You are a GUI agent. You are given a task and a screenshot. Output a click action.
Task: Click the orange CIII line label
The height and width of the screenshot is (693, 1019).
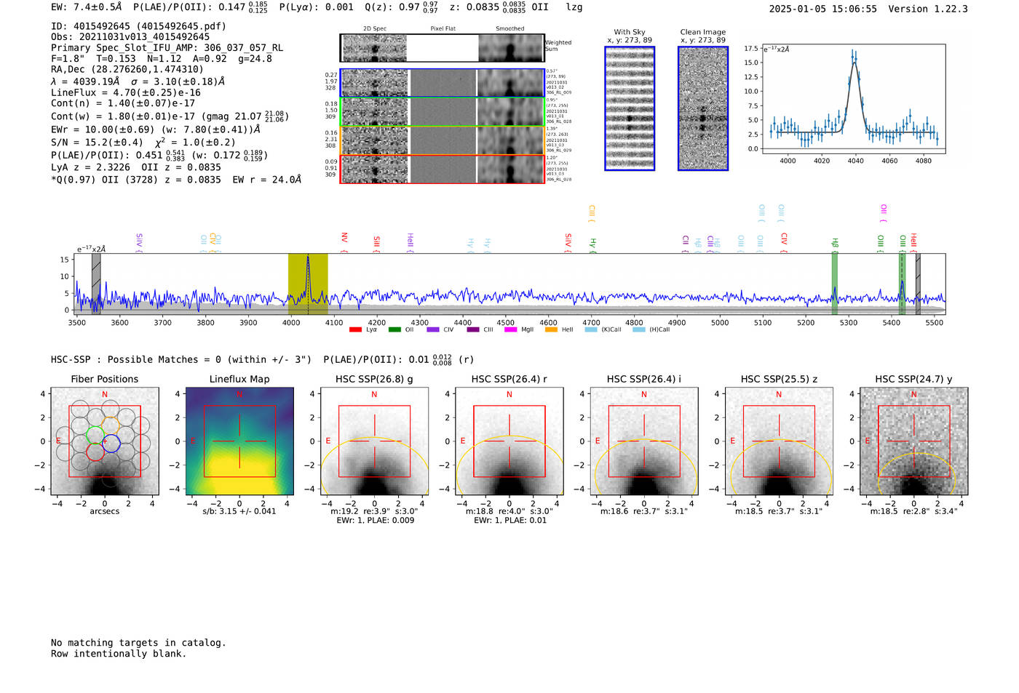point(592,212)
